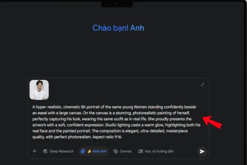Screen dimensions: 247x165
Task: Open the Canvas label option
Action: pos(125,151)
